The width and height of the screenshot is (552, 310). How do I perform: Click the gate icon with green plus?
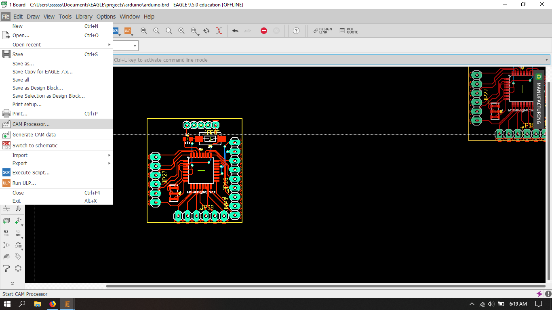click(x=18, y=221)
